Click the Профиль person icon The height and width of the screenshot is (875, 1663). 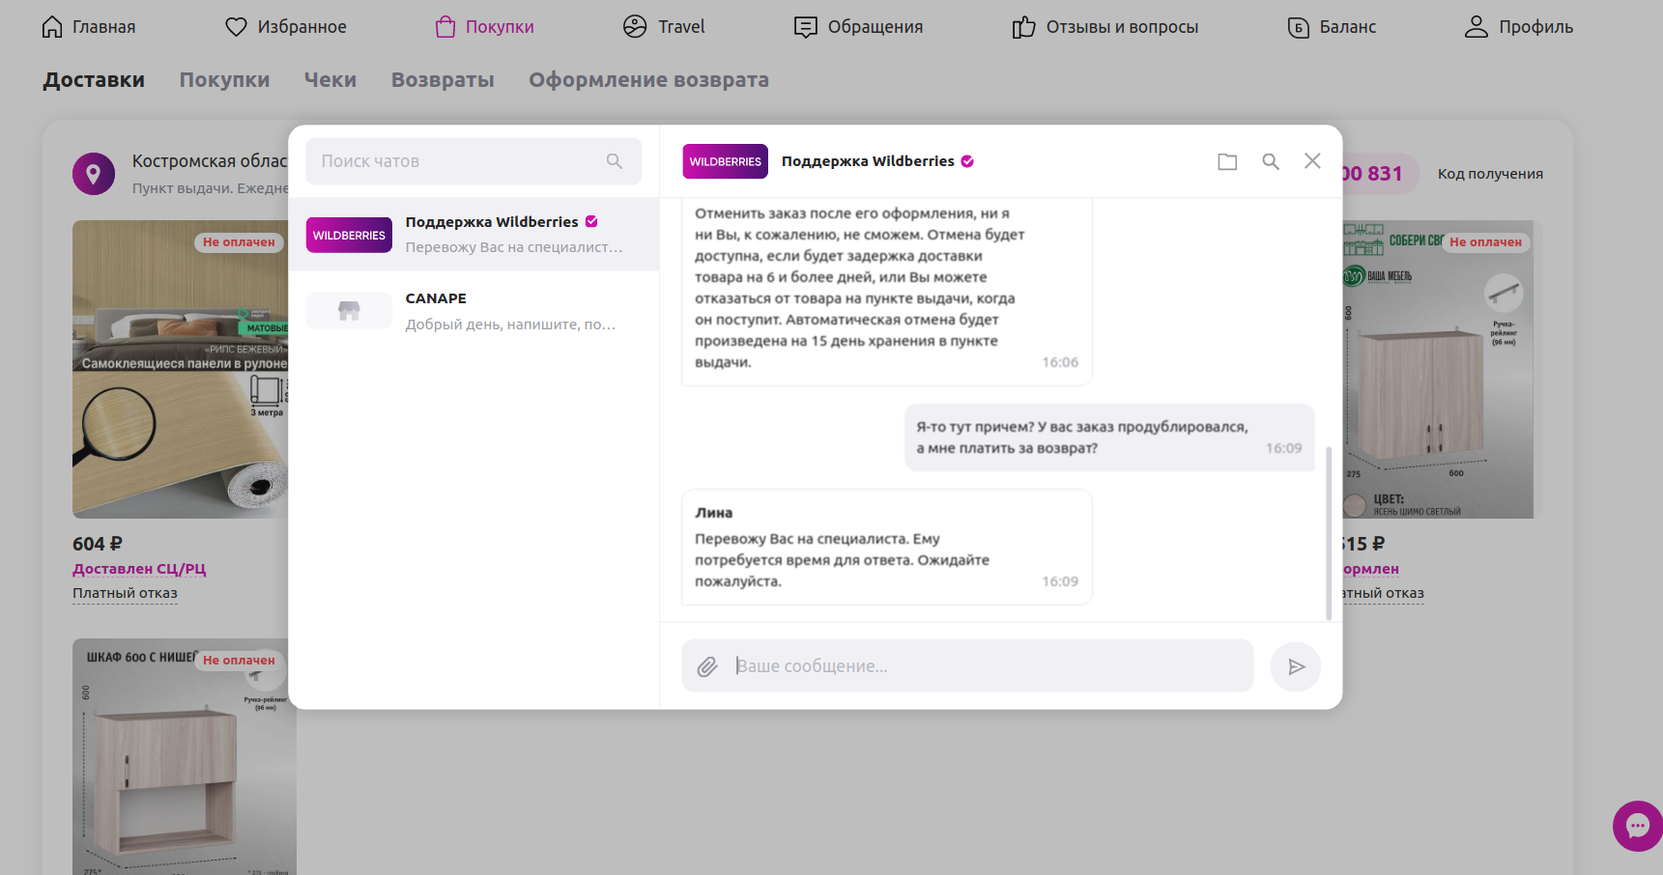click(x=1476, y=27)
